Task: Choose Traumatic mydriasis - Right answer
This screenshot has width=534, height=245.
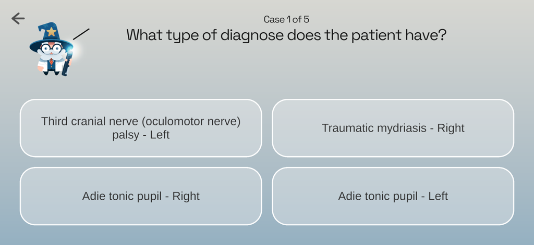Action: 393,128
